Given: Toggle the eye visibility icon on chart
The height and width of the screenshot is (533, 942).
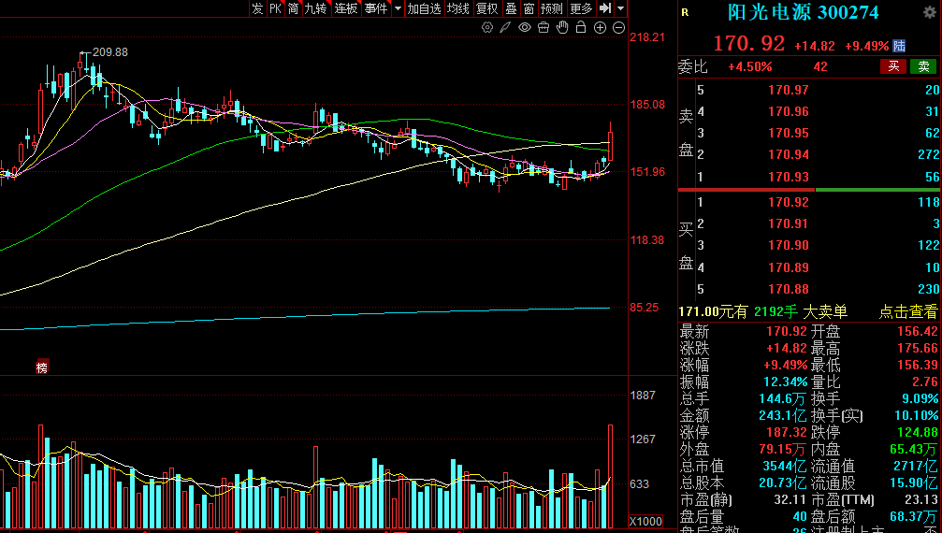Looking at the screenshot, I should tap(524, 28).
